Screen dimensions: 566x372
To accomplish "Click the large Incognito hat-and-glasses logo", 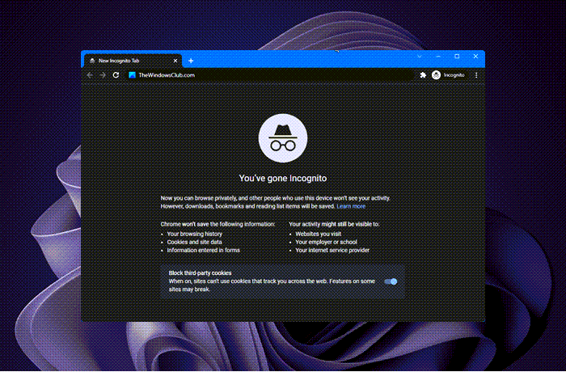I will pyautogui.click(x=283, y=138).
